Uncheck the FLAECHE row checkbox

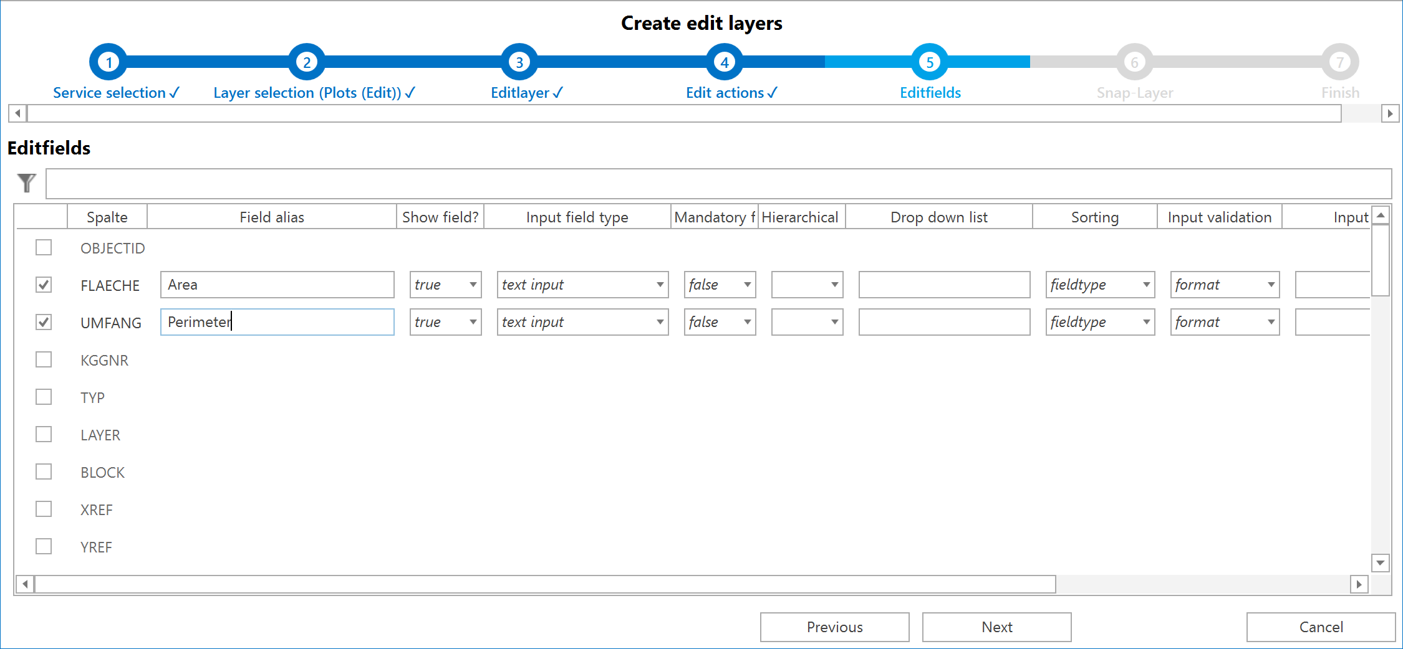[43, 285]
